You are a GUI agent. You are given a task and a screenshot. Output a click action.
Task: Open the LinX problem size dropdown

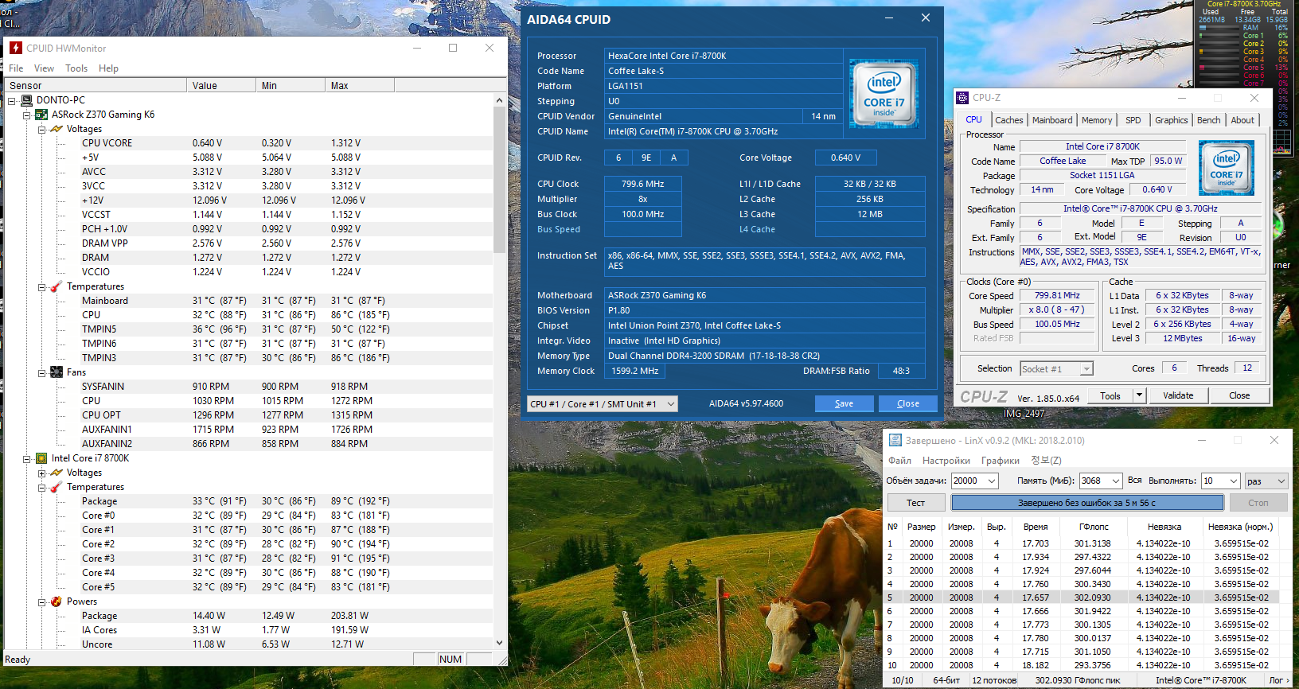coord(992,481)
